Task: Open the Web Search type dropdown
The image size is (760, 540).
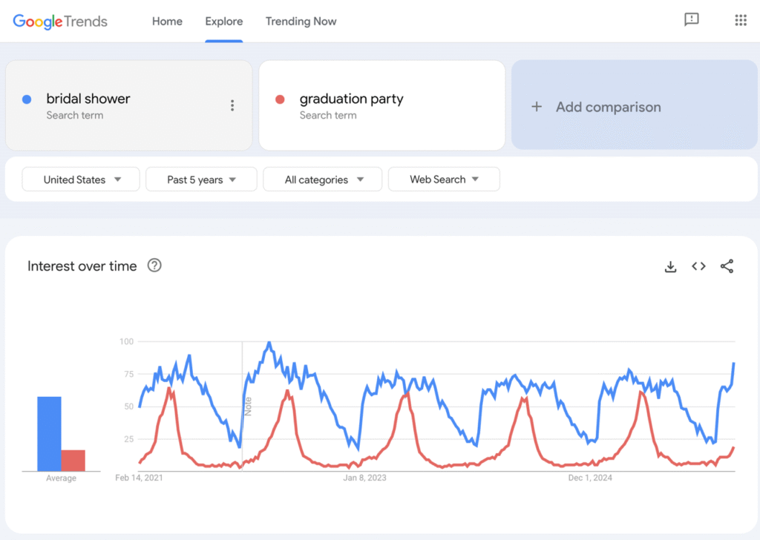Action: point(443,179)
